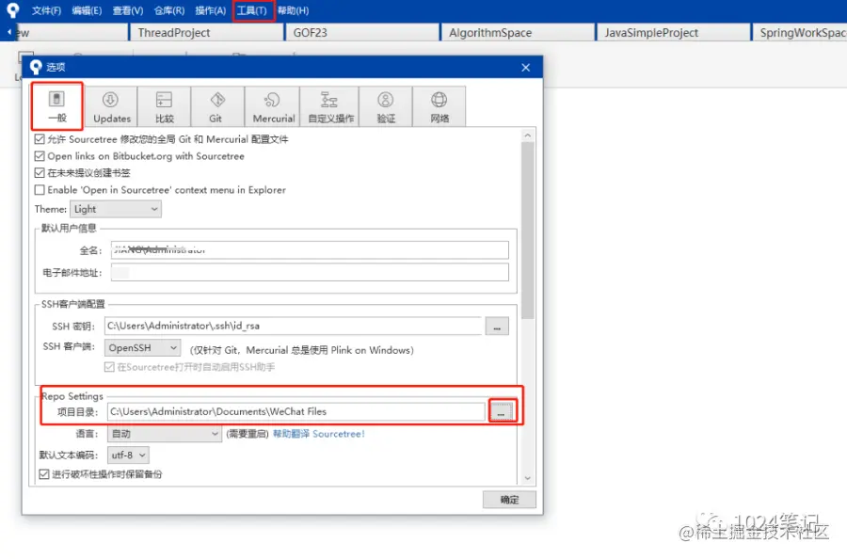
Task: Switch to AlgorithmSpace repository tab
Action: pyautogui.click(x=518, y=32)
